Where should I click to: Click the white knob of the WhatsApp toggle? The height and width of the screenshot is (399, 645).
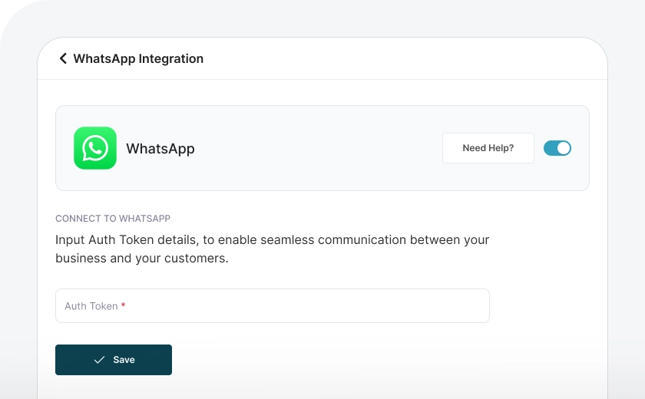[564, 148]
